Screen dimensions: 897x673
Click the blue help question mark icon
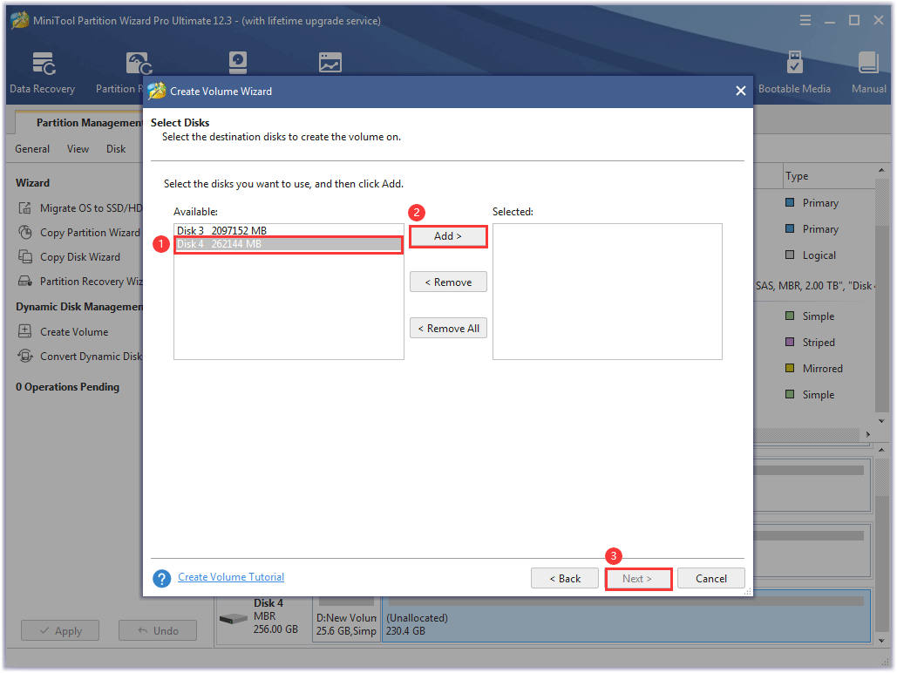pos(162,578)
